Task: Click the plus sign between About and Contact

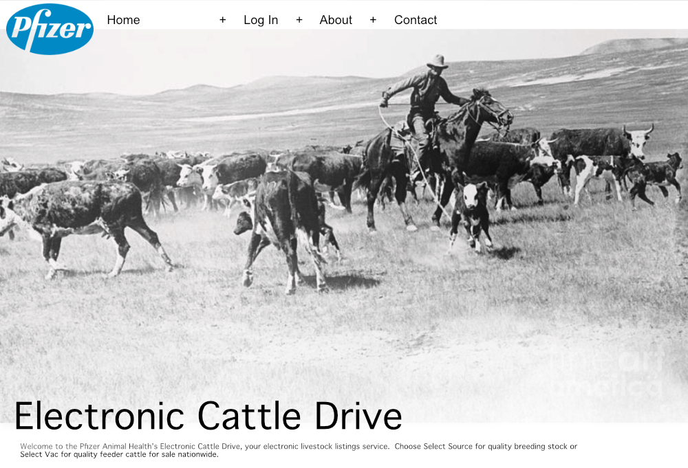Action: [x=373, y=20]
